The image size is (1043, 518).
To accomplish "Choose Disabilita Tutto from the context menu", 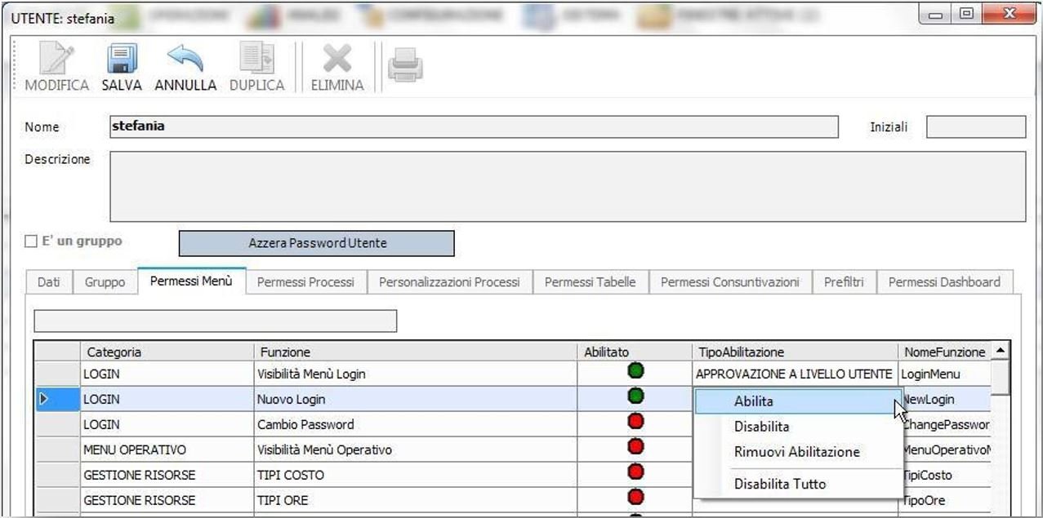I will point(798,483).
